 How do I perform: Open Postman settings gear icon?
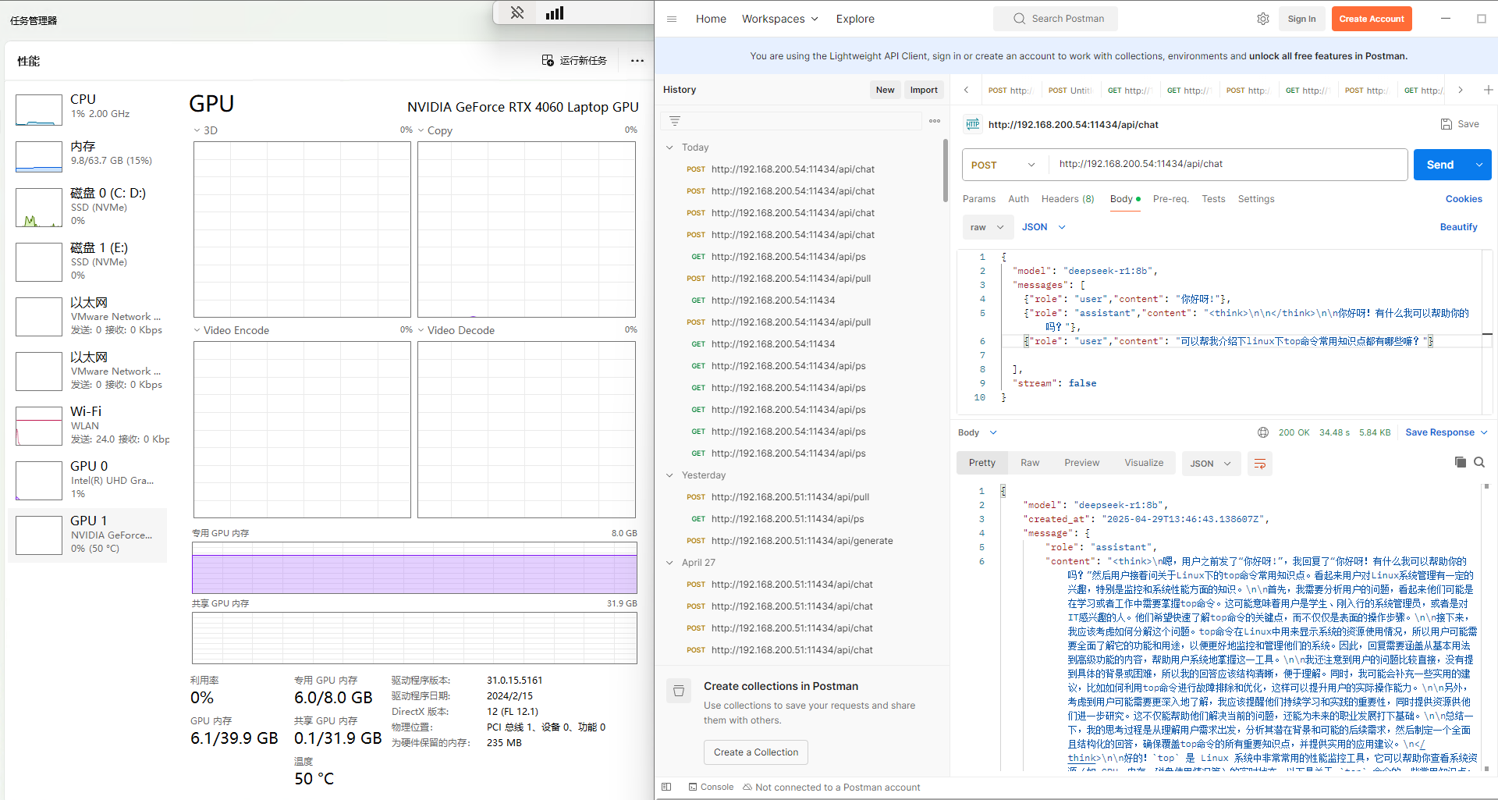pos(1263,19)
